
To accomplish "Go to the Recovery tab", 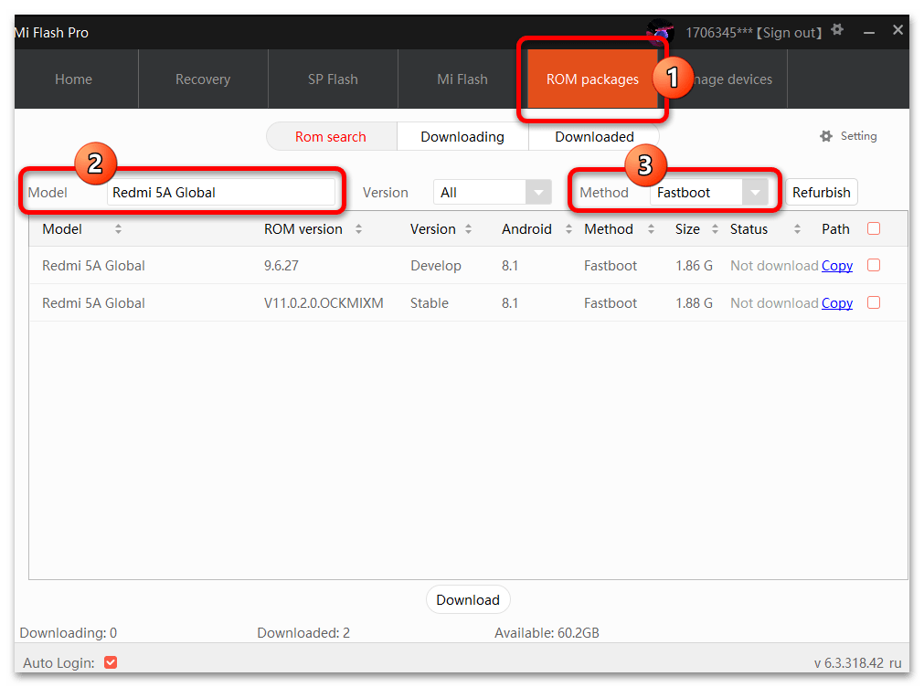I will (202, 79).
